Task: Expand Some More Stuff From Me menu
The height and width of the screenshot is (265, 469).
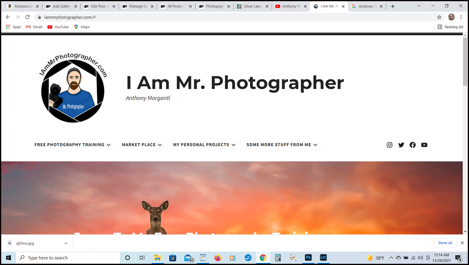Action: tap(281, 145)
